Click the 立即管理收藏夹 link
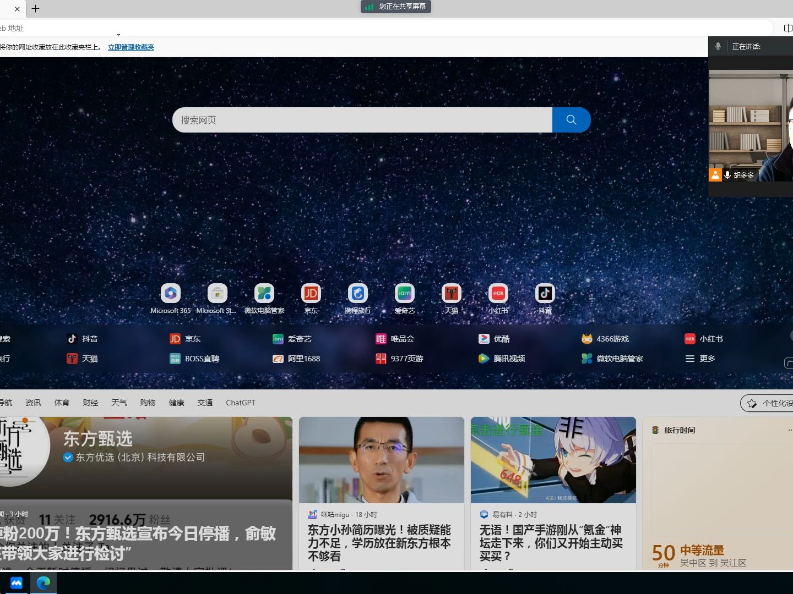Image resolution: width=793 pixels, height=594 pixels. click(131, 47)
